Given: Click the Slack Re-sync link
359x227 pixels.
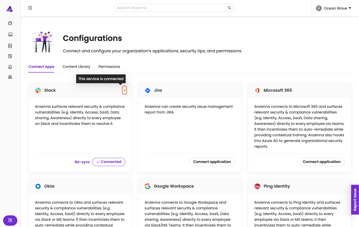Looking at the screenshot, I should point(82,162).
